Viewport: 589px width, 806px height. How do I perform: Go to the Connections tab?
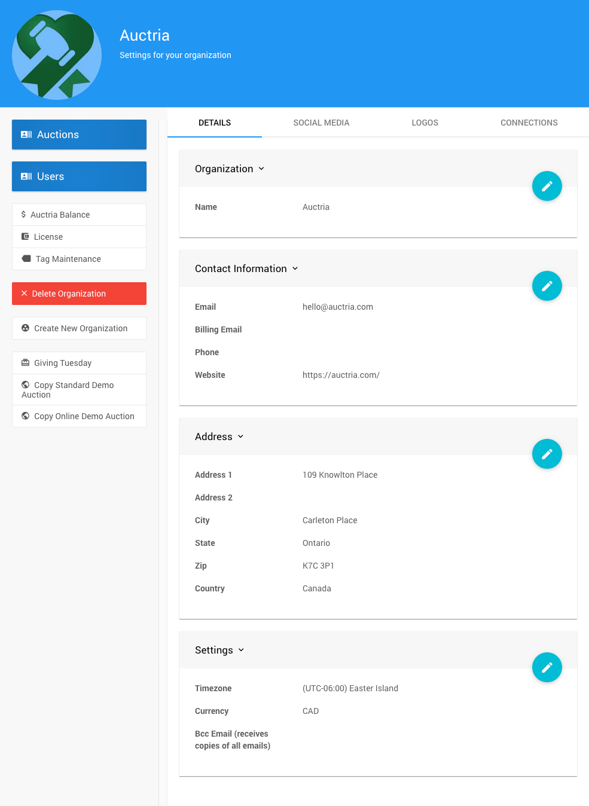click(529, 123)
